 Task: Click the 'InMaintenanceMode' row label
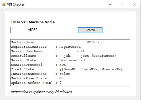tap(29, 74)
